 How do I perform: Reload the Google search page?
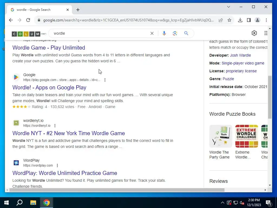pos(28,20)
